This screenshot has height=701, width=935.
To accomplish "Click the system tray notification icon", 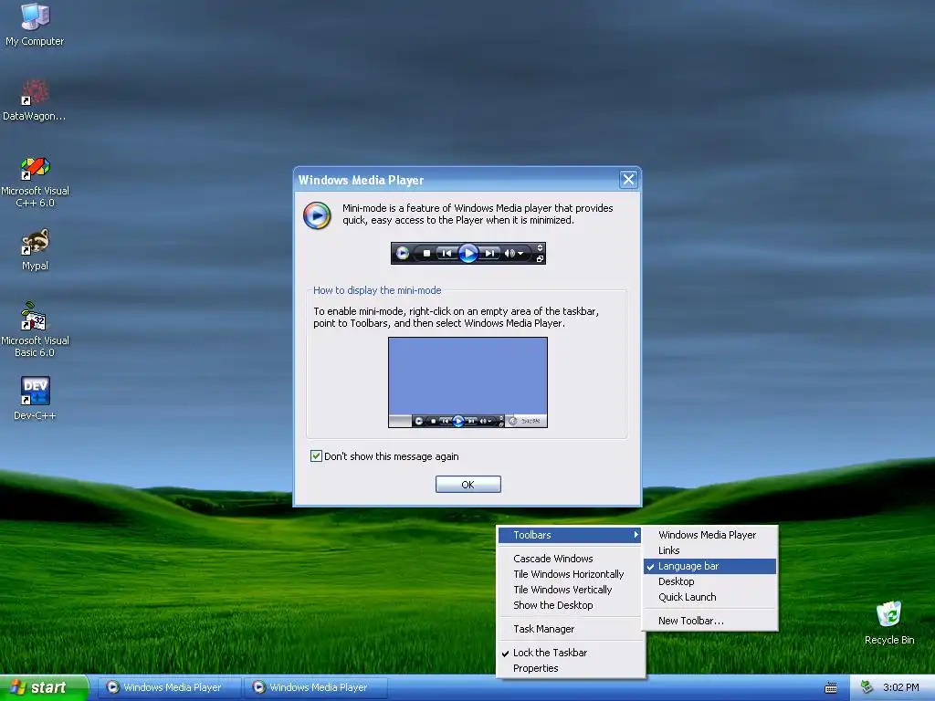I will pyautogui.click(x=867, y=687).
